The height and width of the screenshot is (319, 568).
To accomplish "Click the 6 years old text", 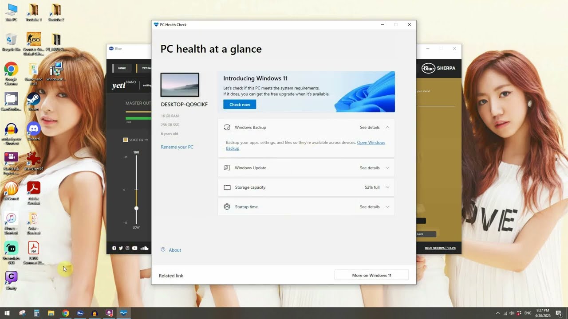I will (x=170, y=134).
